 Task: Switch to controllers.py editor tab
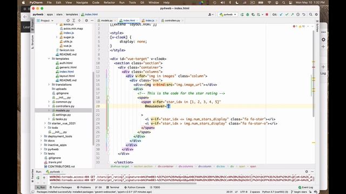pos(172,20)
